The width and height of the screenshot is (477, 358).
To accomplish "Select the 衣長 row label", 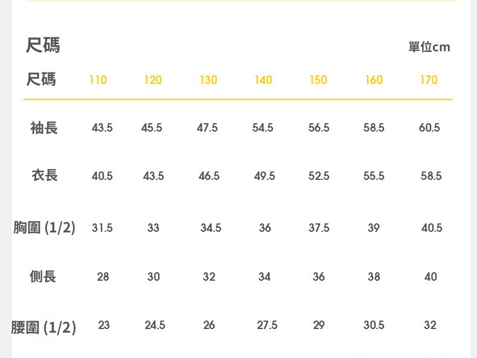I will (x=45, y=175).
